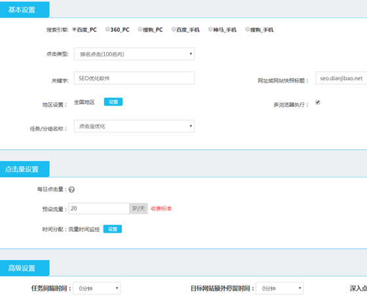
Task: Select 神马_手机 radio option
Action: pyautogui.click(x=210, y=29)
